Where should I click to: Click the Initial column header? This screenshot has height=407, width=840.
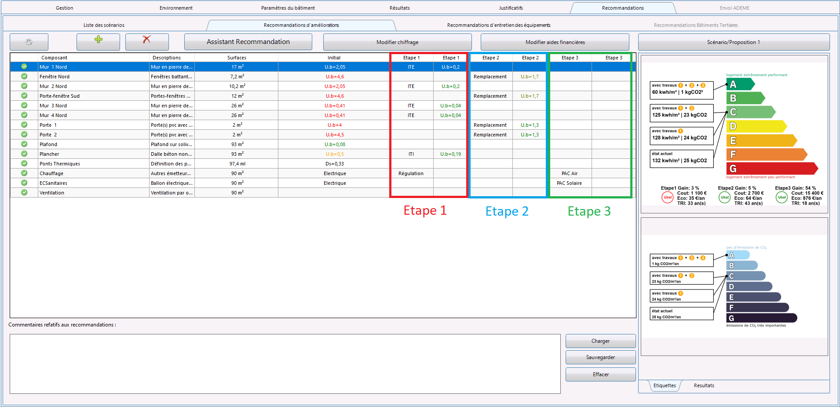tap(334, 58)
